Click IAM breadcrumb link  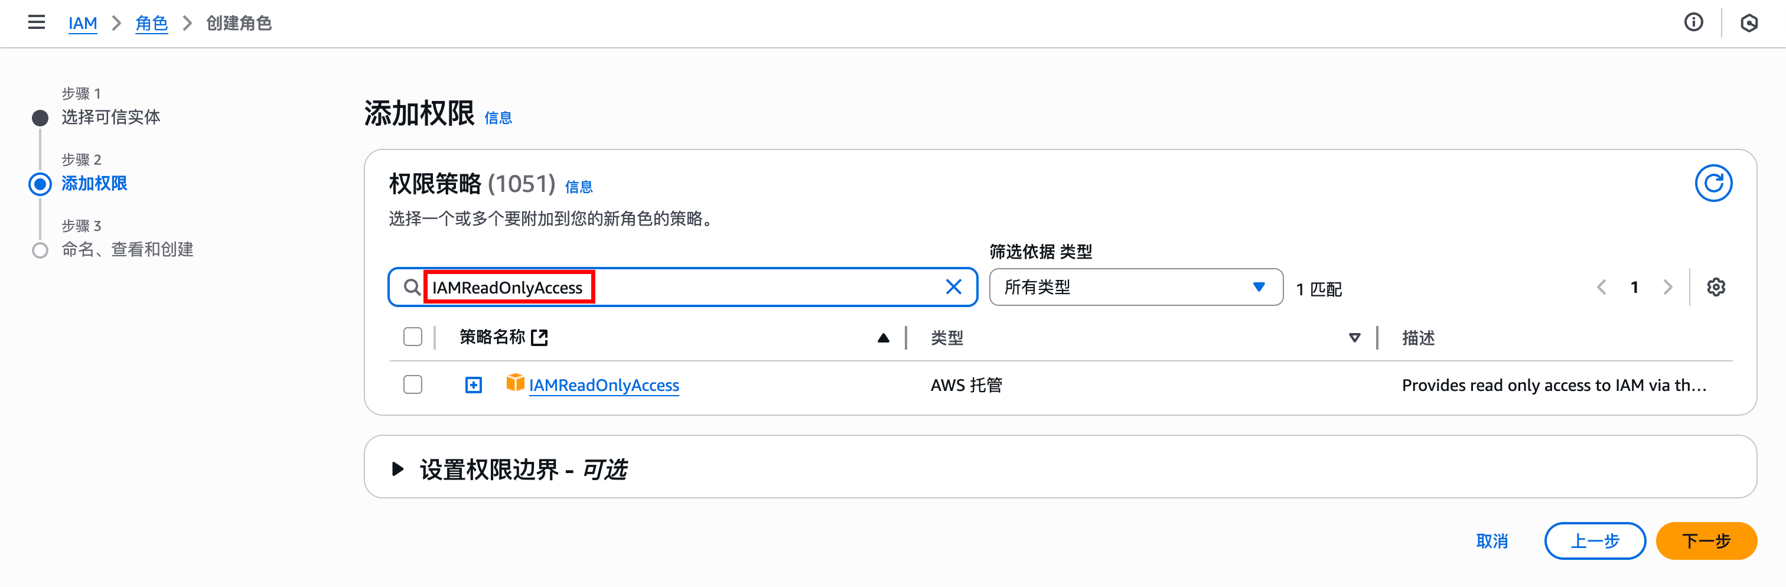point(83,24)
